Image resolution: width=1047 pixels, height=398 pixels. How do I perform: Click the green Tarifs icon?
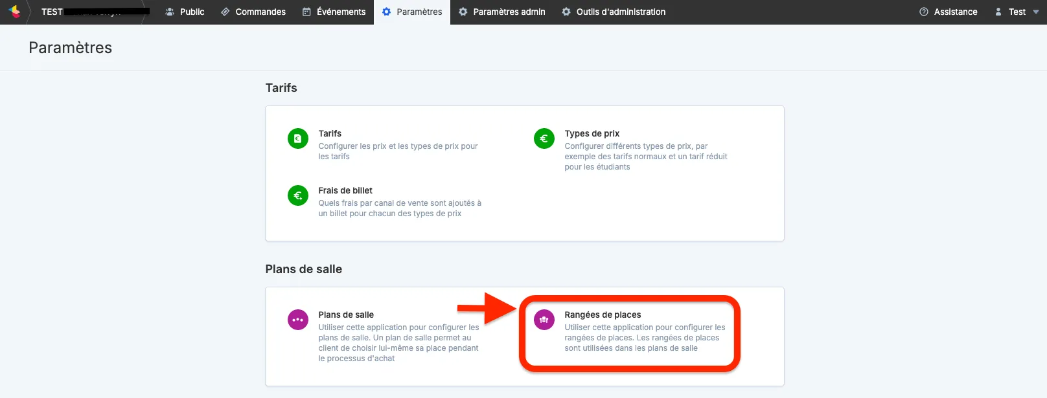[298, 138]
